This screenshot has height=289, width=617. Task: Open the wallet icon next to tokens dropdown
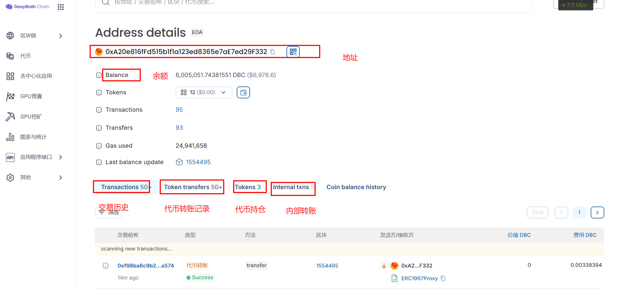tap(243, 92)
